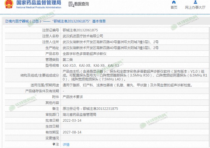The width and height of the screenshot is (210, 148).
Task: Click the attachment value 产品技术要求
Action: click(x=73, y=97)
